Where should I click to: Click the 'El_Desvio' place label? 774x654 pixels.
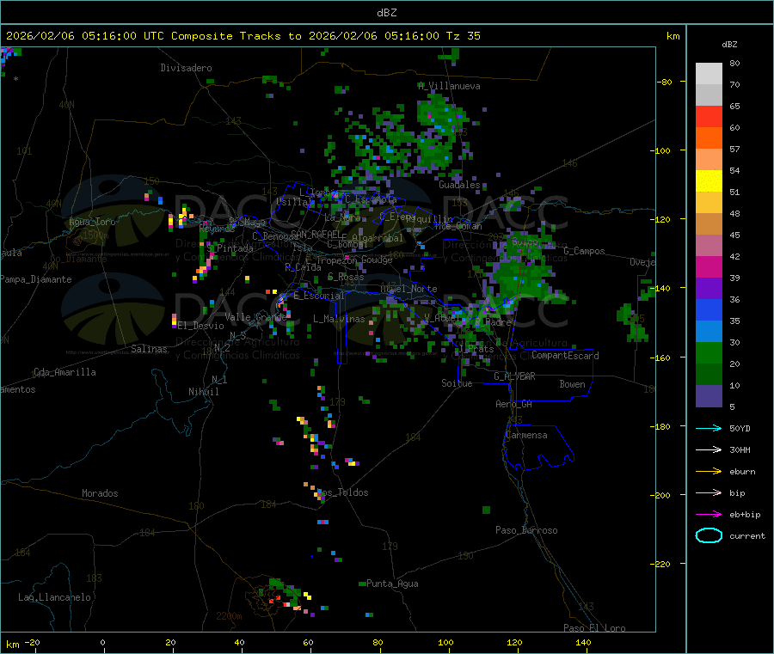pyautogui.click(x=201, y=326)
